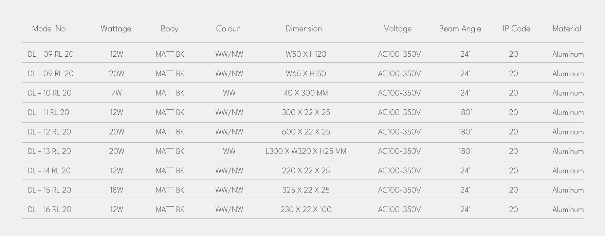Screen dimensions: 605x236
Task: Click model DL - 10 RL 20
Action: click(x=50, y=93)
